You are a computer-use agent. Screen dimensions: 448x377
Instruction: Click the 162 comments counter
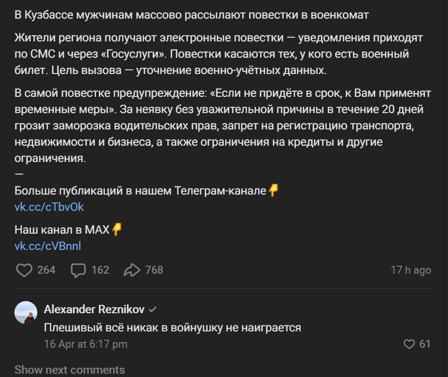[100, 270]
